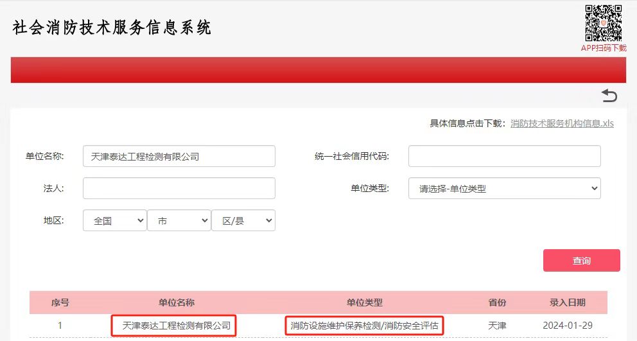Click the 查询 search button
Viewport: 637px width, 341px height.
581,261
